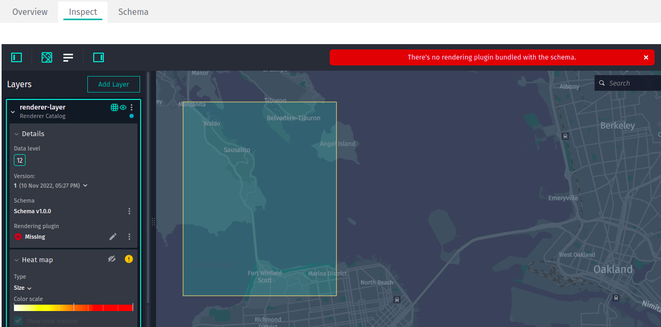661x327 pixels.
Task: Click the Fort Winfield Scott map label
Action: 265,276
